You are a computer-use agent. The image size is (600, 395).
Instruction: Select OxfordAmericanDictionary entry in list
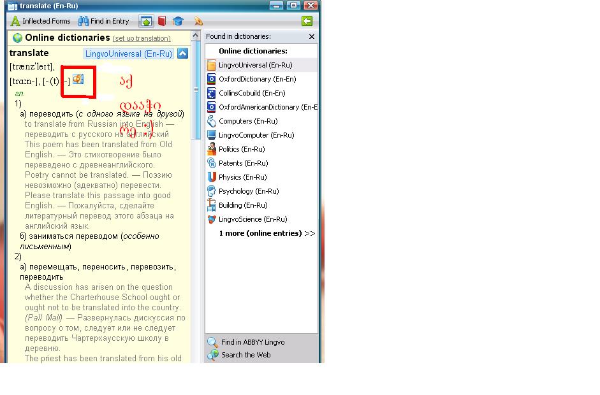(261, 107)
